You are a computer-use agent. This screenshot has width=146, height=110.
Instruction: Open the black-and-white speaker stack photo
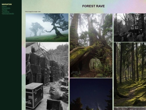(x=47, y=76)
